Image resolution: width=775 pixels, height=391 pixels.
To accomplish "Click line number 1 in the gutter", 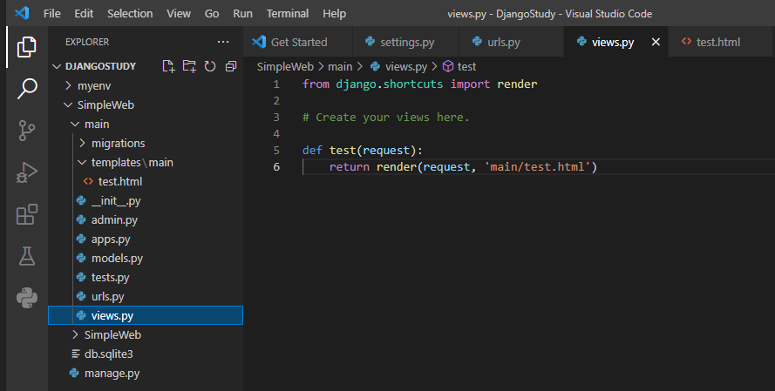I will pyautogui.click(x=276, y=84).
